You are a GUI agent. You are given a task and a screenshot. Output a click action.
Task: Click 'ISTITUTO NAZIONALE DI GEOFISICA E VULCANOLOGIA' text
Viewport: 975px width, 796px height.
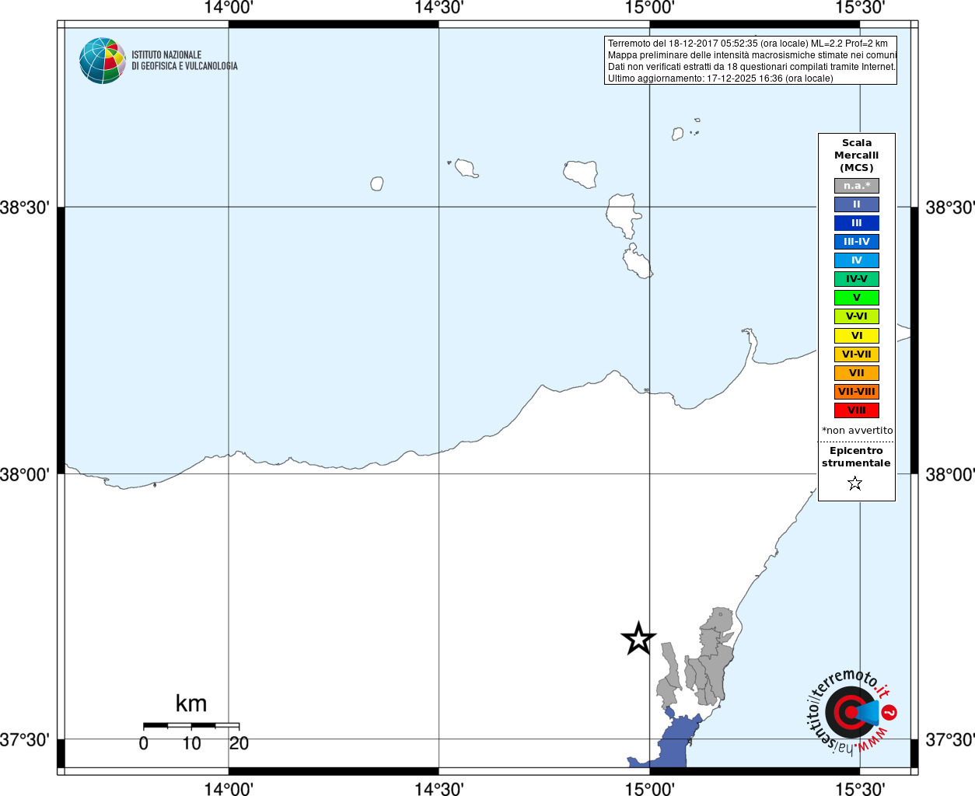click(184, 61)
